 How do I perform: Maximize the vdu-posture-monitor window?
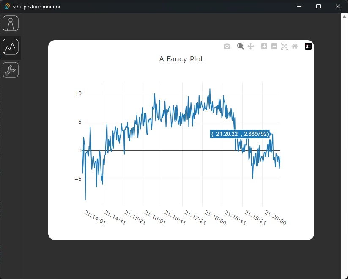coord(318,6)
